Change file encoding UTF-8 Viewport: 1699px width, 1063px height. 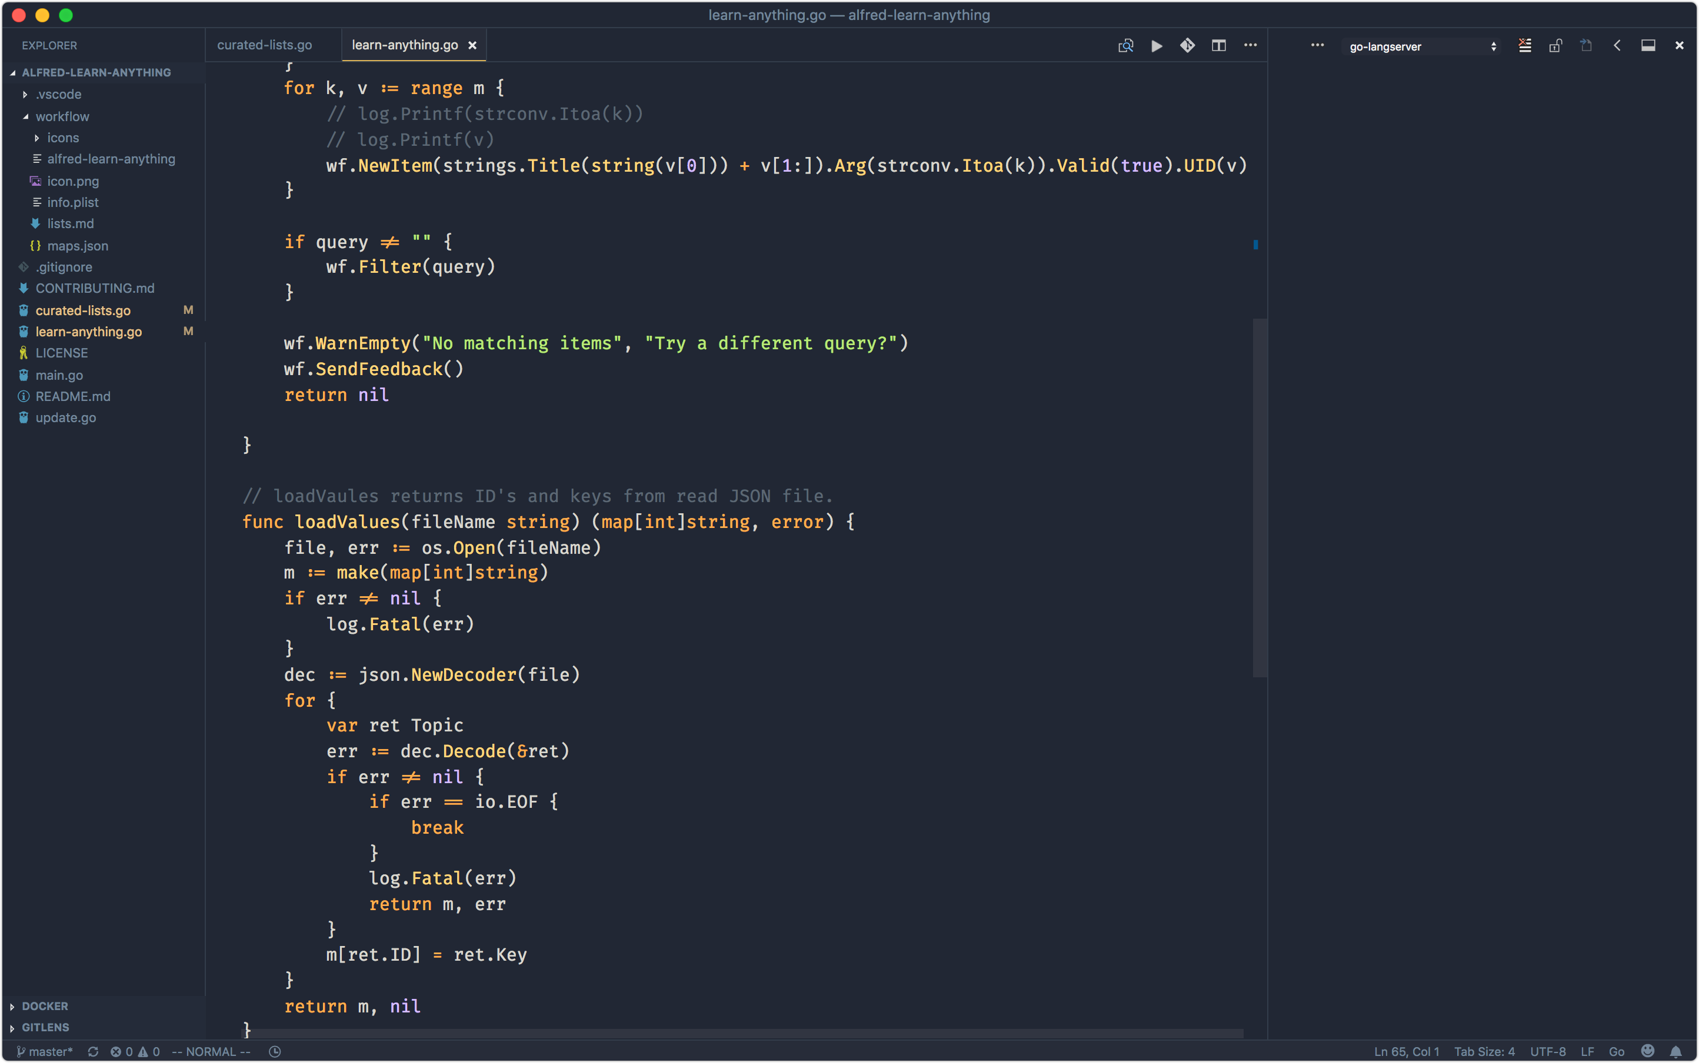point(1548,1052)
